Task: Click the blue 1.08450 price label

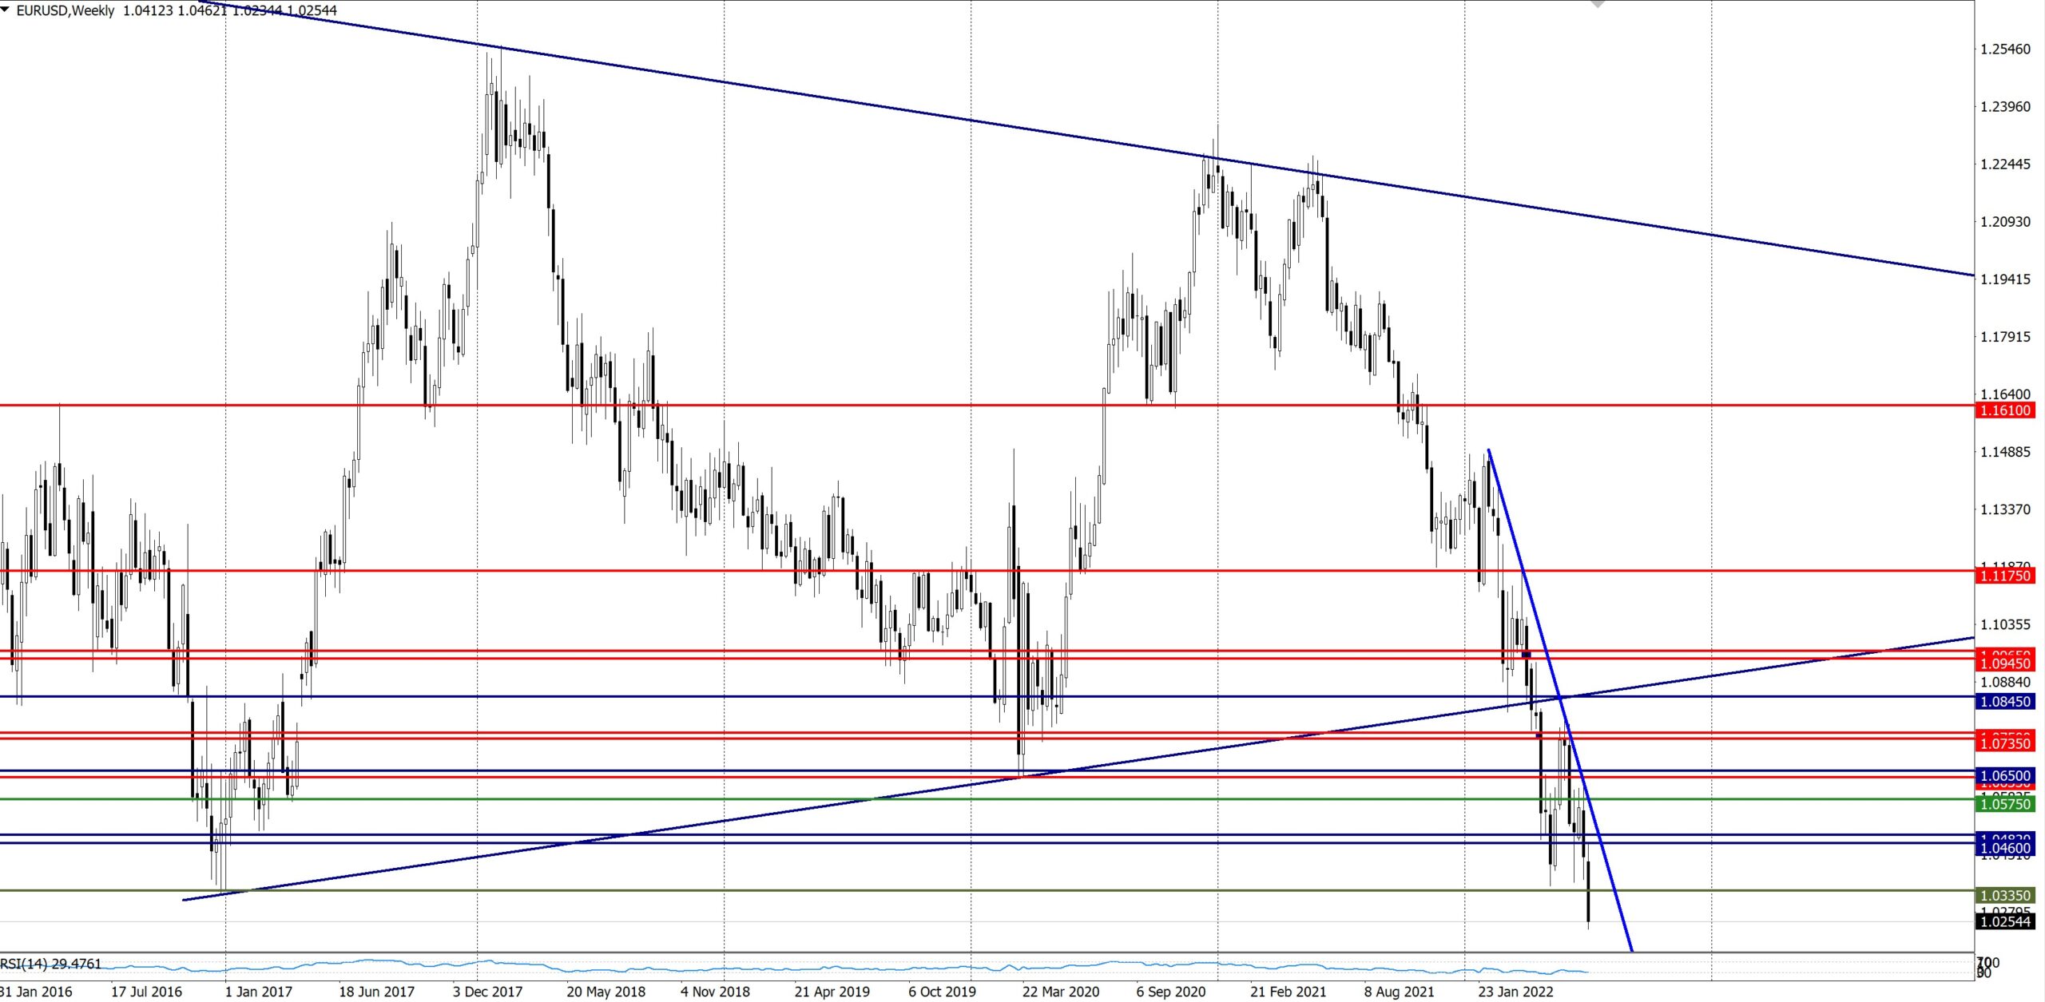Action: (2005, 701)
